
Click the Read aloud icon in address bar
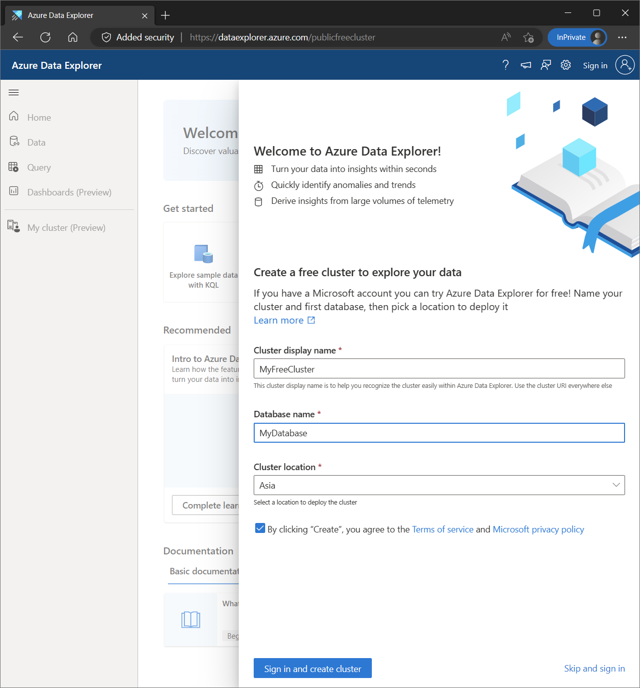506,37
